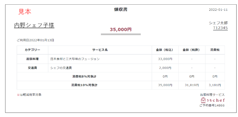Click the うちchef house logo icon
The height and width of the screenshot is (117, 238).
click(x=203, y=100)
